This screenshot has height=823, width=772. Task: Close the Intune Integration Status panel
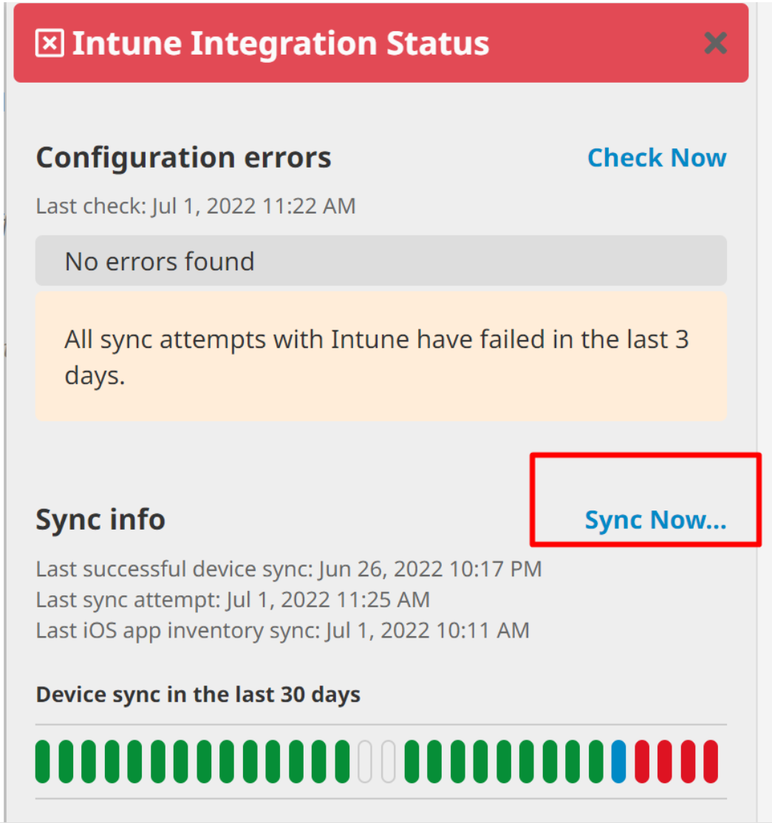715,44
